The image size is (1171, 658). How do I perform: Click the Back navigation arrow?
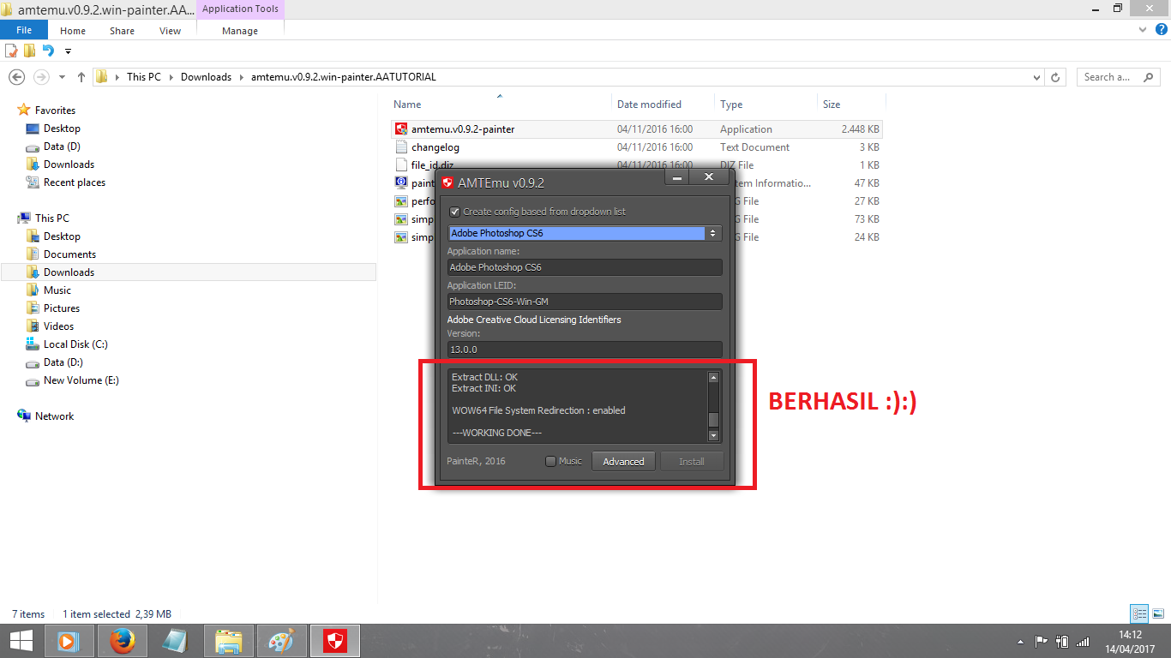click(16, 77)
